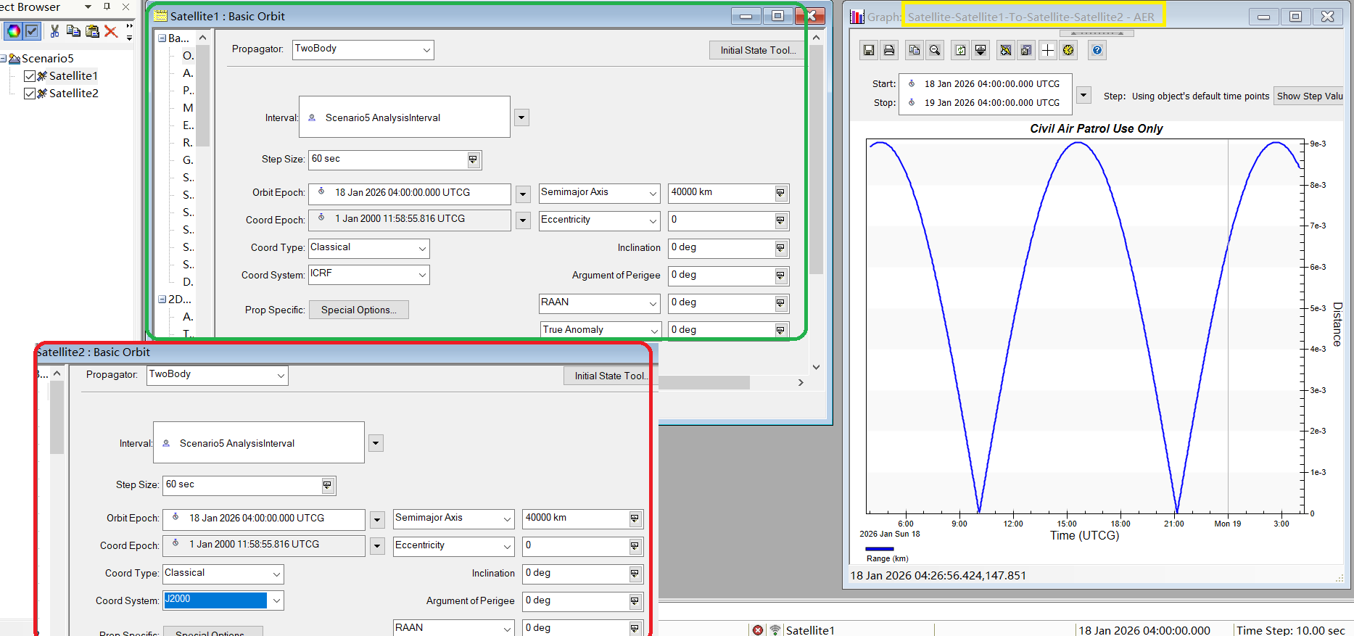Click the color wheel icon in Object Browser

(x=14, y=31)
